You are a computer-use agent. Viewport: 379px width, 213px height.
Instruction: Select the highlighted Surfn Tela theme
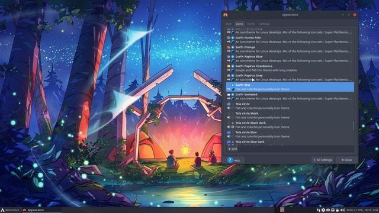[x=290, y=87]
